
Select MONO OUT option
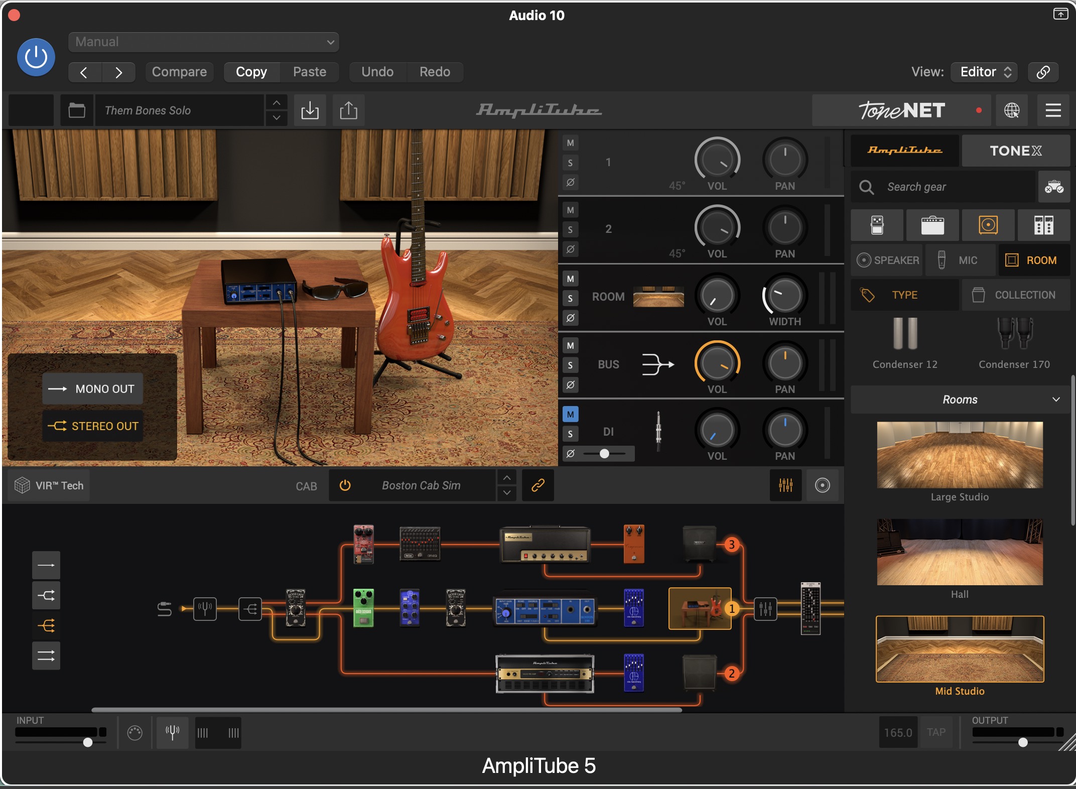(x=92, y=388)
